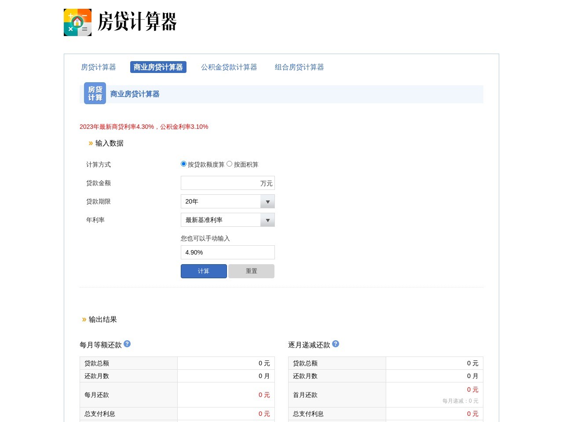Click the blue 房贷计算 badge icon

(x=95, y=93)
